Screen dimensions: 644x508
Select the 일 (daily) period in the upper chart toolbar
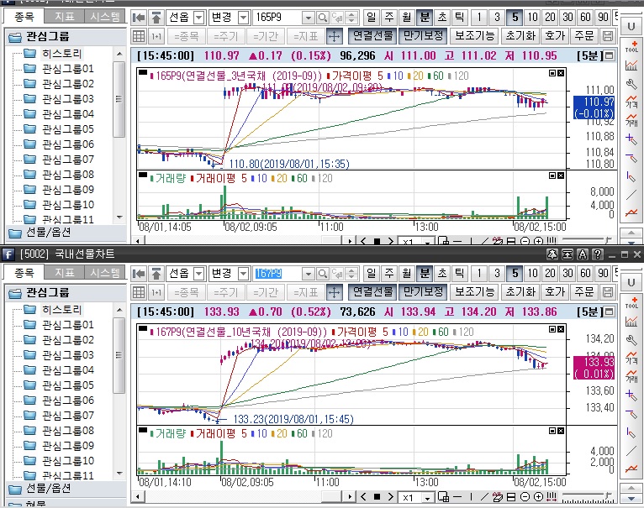371,18
